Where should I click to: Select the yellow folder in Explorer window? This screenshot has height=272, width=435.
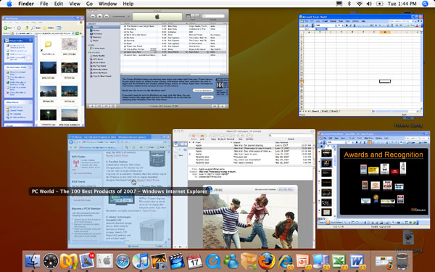[49, 44]
